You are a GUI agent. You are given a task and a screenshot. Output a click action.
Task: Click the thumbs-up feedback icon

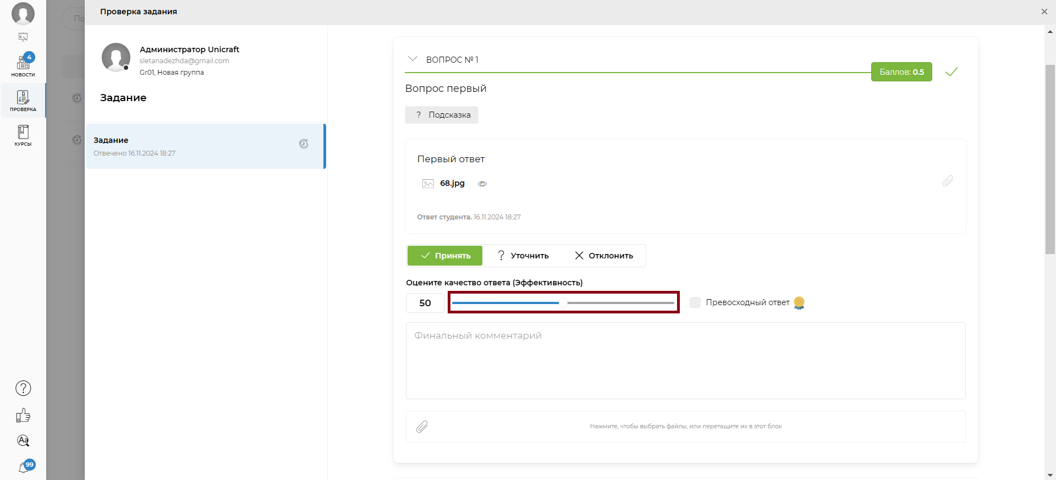tap(23, 415)
